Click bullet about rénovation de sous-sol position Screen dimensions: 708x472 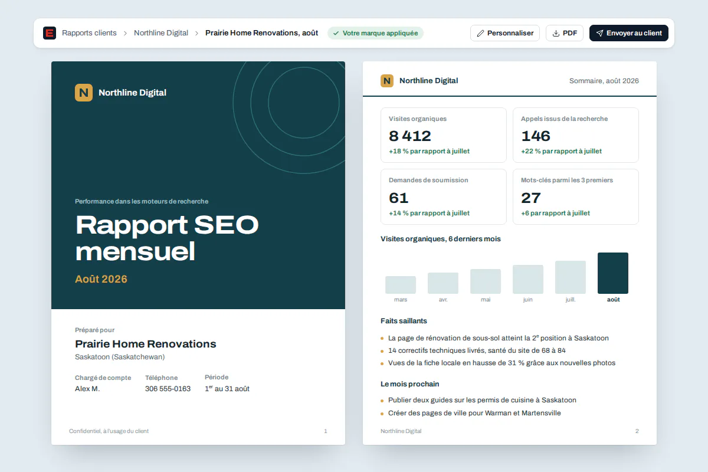point(499,338)
